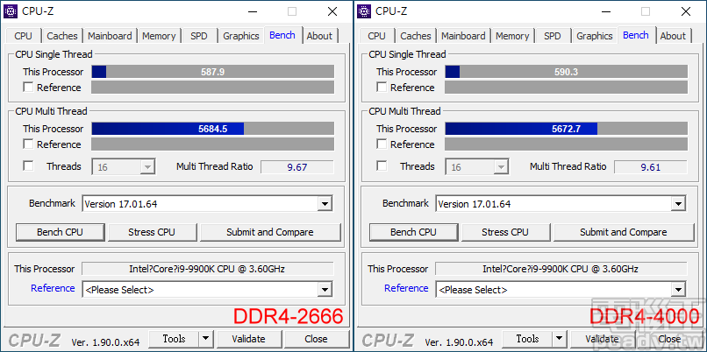
Task: Click Tools button in left window
Action: point(174,339)
